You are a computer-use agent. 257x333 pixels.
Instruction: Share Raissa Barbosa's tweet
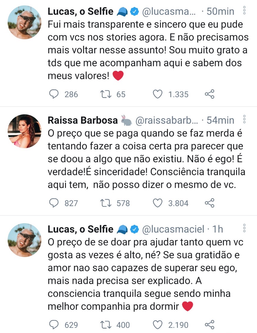[x=209, y=203]
